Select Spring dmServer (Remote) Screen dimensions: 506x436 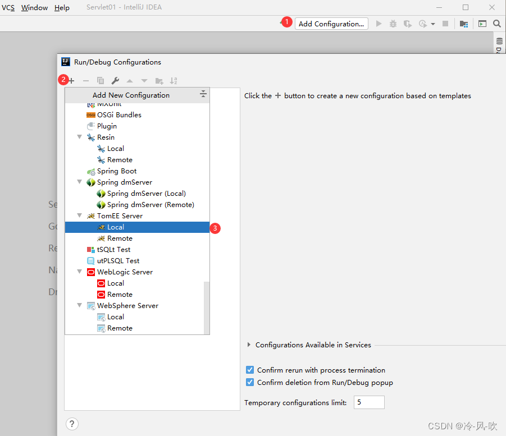(x=137, y=204)
